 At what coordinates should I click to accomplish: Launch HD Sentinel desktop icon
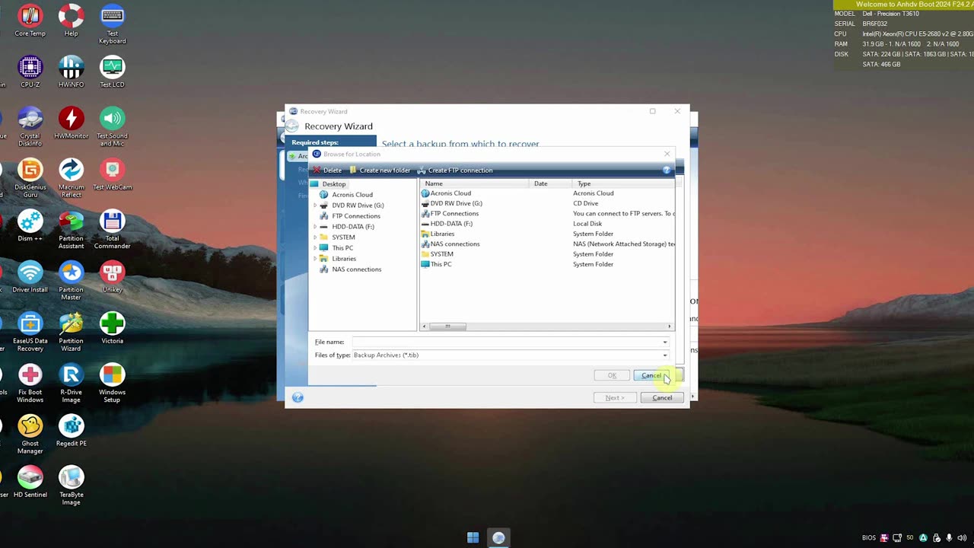30,481
